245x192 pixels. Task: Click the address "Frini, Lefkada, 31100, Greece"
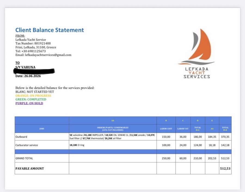coord(36,47)
